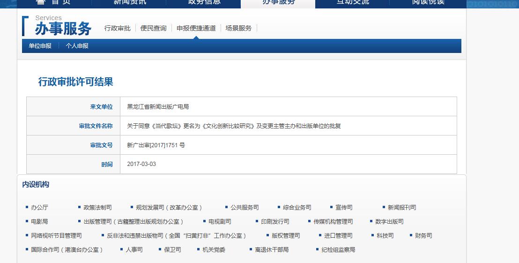Visit the 政策法制司 department link
The image size is (519, 263).
[97, 208]
